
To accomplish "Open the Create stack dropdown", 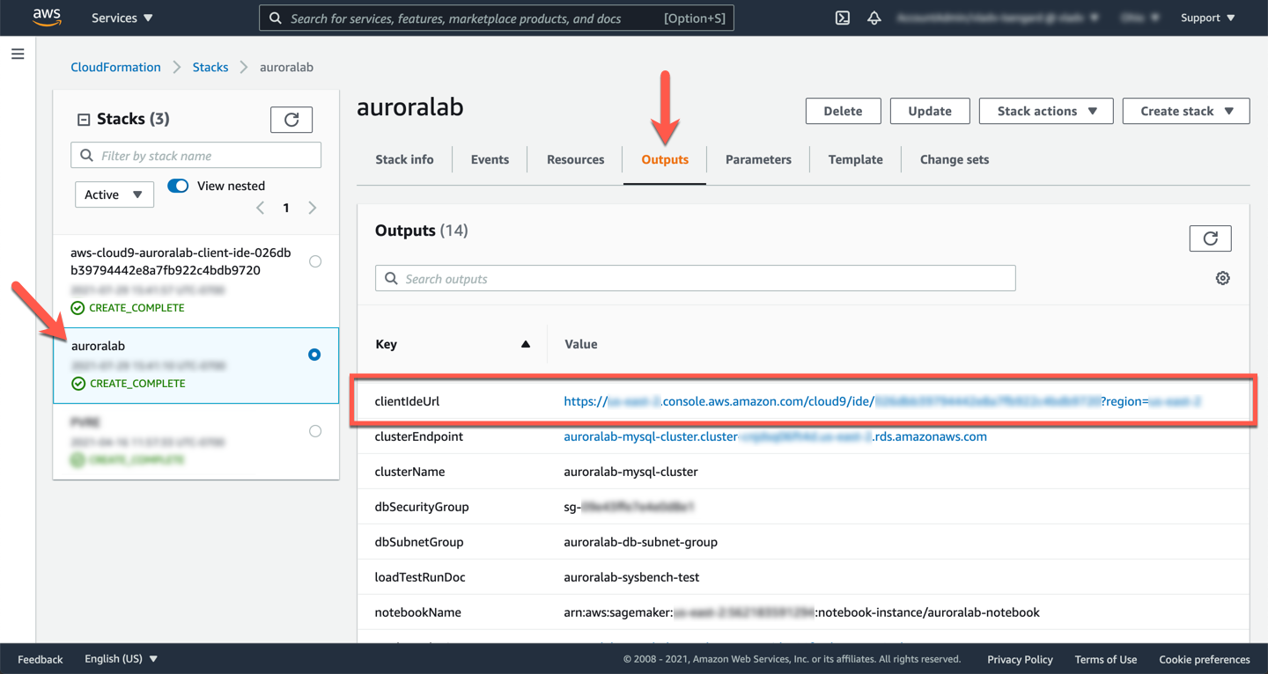I will pos(1185,111).
